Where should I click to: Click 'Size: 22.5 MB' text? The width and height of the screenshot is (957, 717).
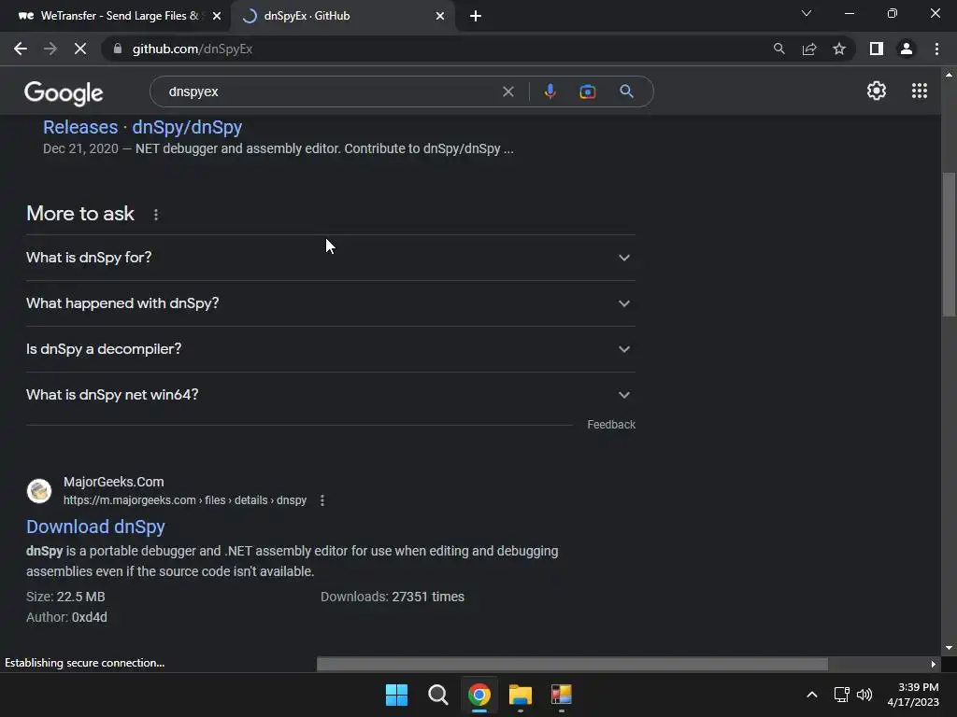pos(65,597)
